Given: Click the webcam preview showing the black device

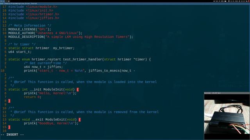Looking at the screenshot, I should 227,117.
